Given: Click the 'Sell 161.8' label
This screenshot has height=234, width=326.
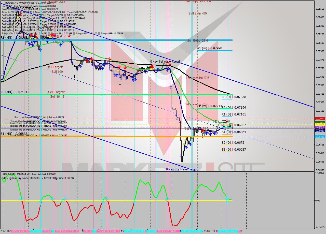Looking at the screenshot, I should coord(57,97).
